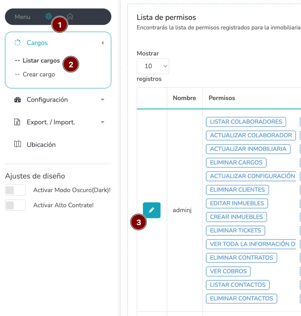Click the ACTUALIZAR COLABORADOR permission tag
Image resolution: width=301 pixels, height=316 pixels.
point(251,135)
